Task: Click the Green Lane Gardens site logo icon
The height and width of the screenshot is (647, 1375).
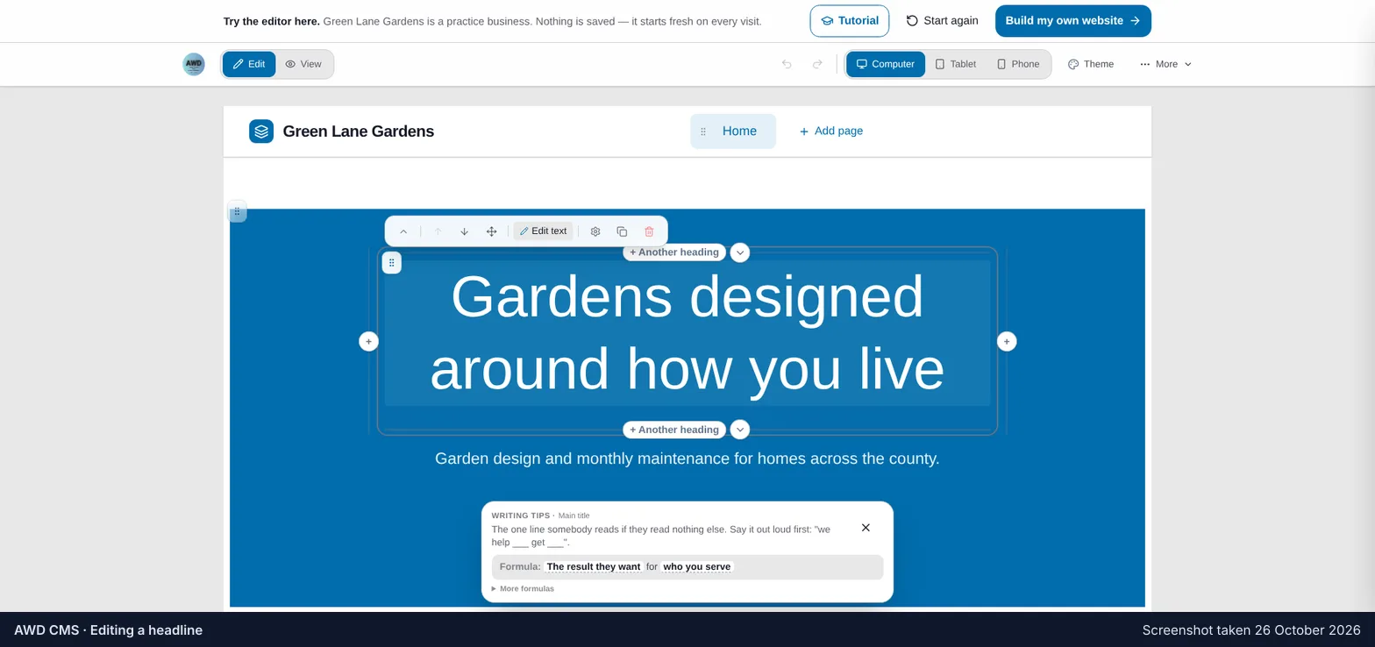Action: pyautogui.click(x=261, y=132)
